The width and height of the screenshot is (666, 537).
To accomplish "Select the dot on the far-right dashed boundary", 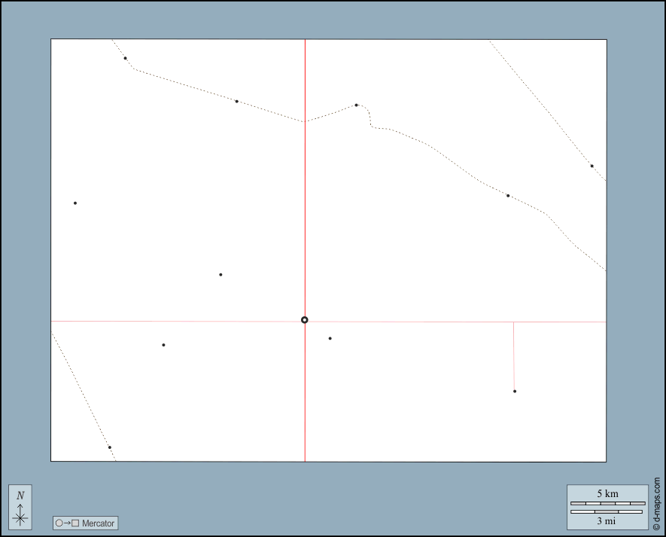I will [x=591, y=166].
